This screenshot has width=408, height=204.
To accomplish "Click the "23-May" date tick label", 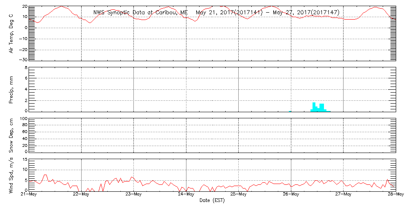I will click(134, 194).
